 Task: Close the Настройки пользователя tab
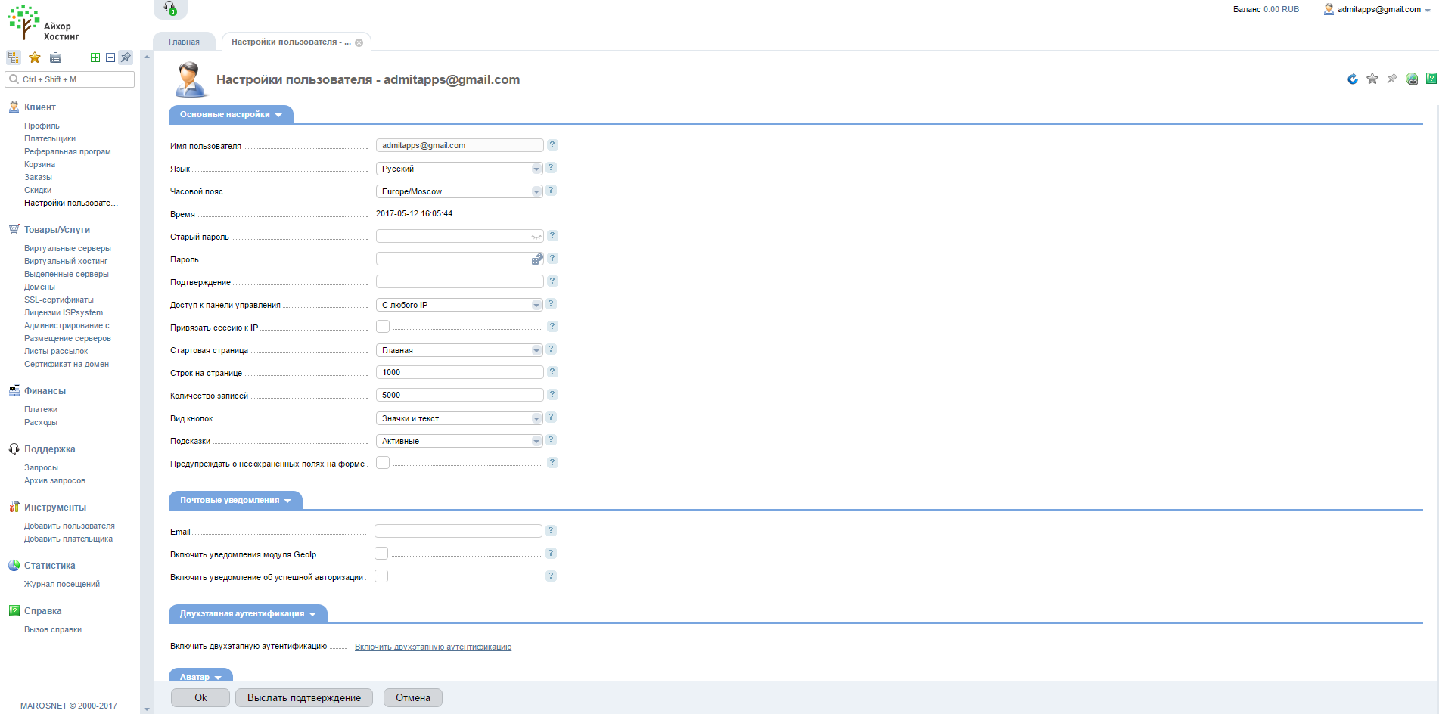click(x=359, y=42)
